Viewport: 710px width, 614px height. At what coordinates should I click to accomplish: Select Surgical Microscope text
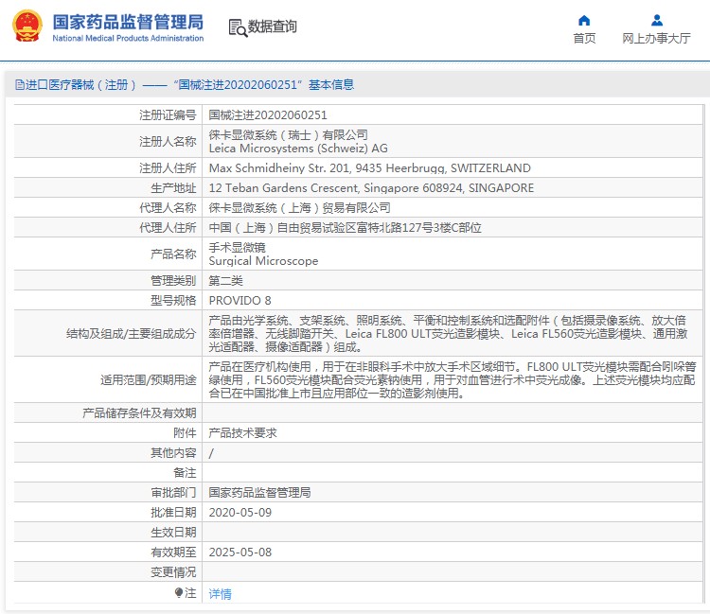[263, 261]
